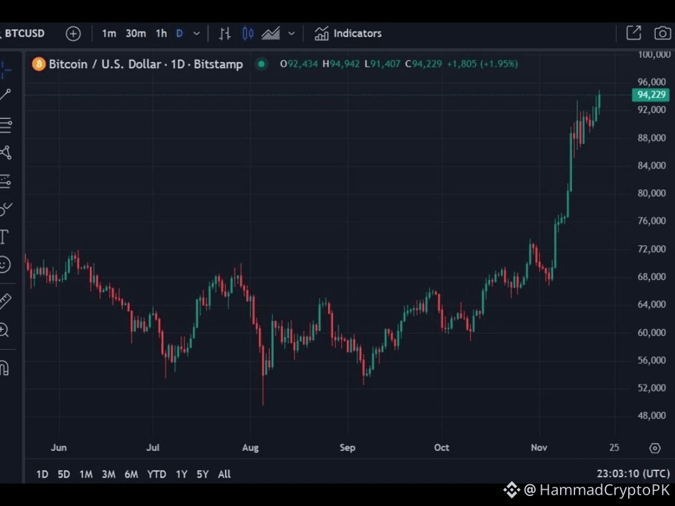
Task: Click the 23:03:10 (UTC) timezone clock
Action: (633, 474)
